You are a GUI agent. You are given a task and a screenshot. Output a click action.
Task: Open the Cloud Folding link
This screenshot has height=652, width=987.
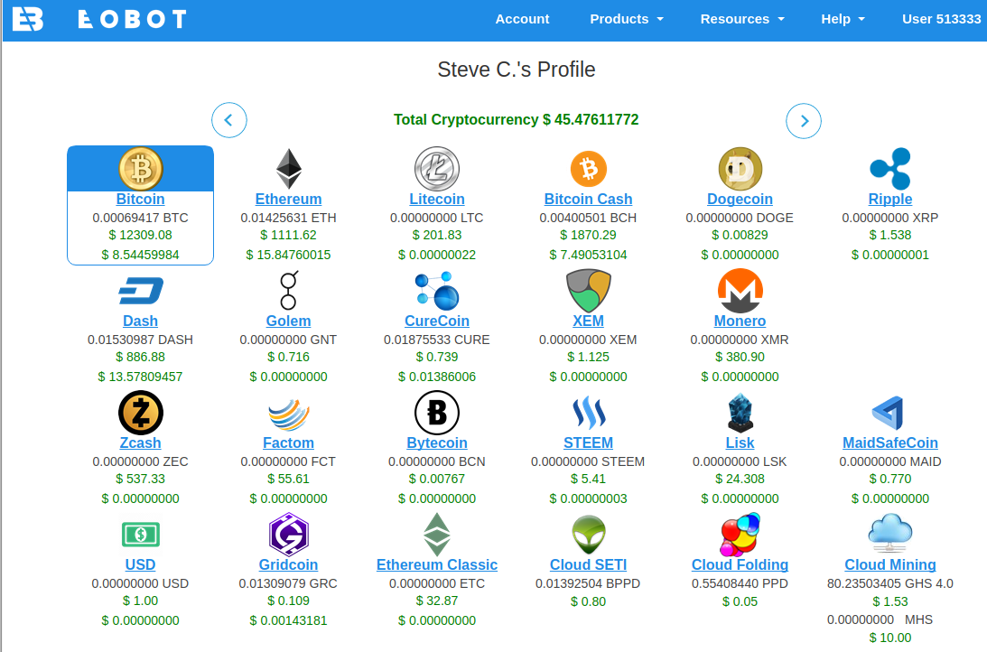[740, 565]
